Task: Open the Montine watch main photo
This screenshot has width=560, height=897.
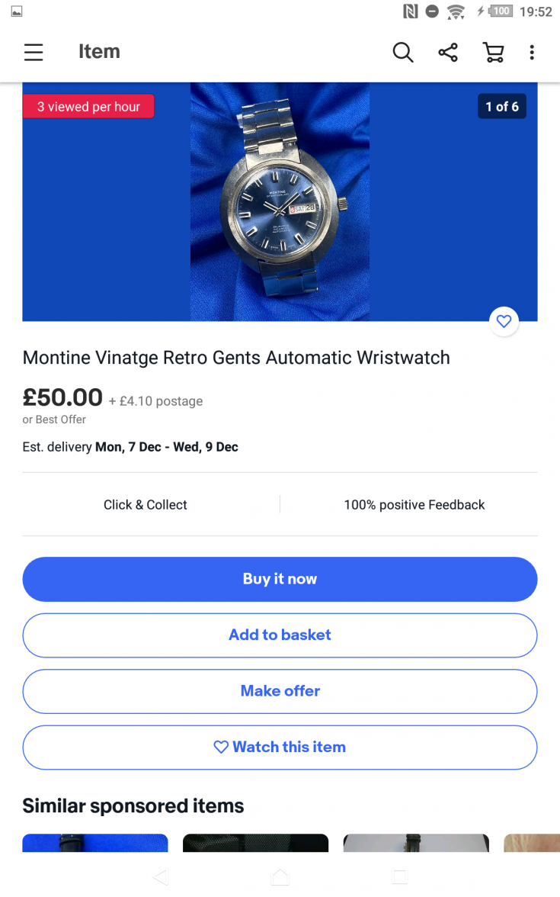Action: click(x=280, y=201)
